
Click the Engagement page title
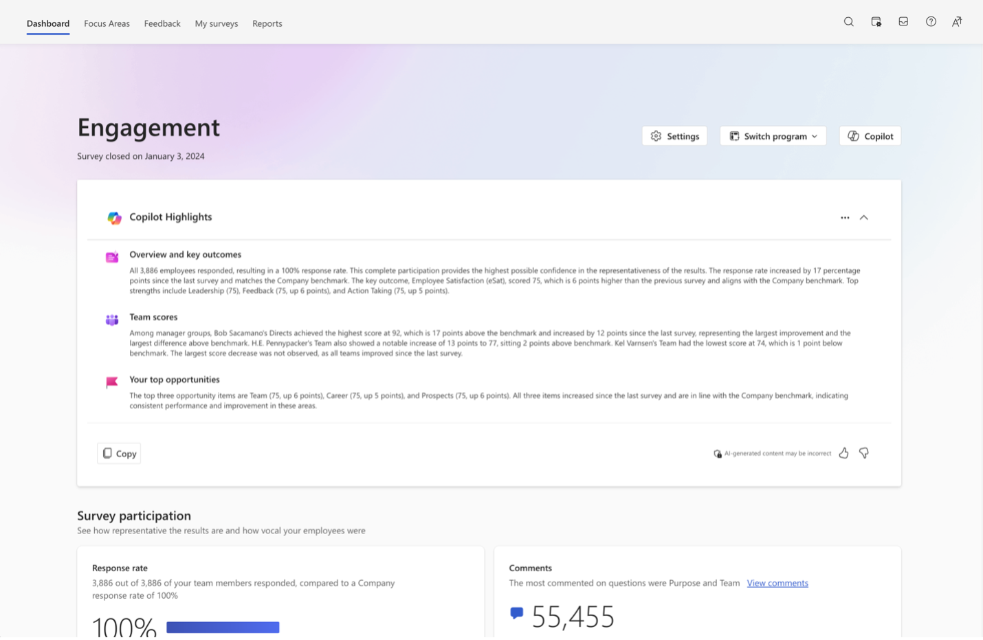pyautogui.click(x=148, y=128)
